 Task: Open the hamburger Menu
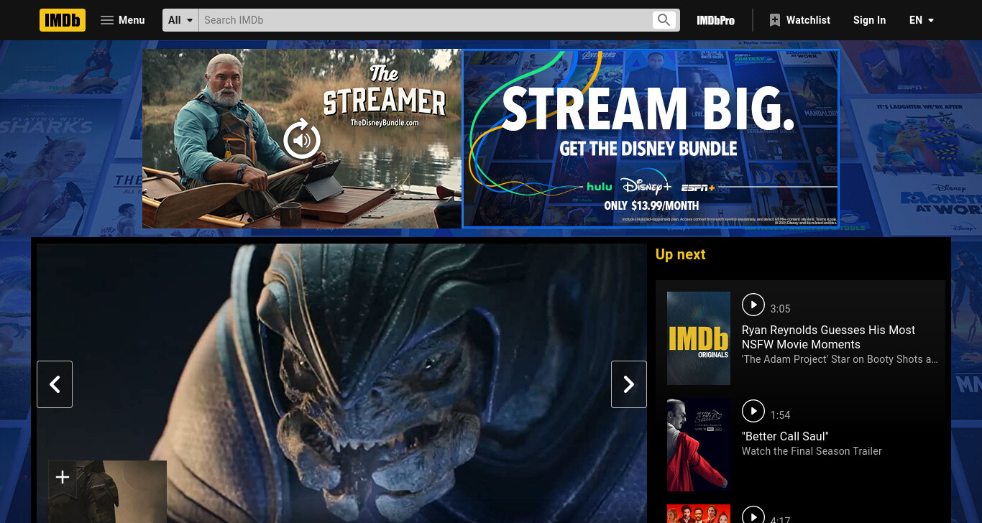(x=122, y=20)
